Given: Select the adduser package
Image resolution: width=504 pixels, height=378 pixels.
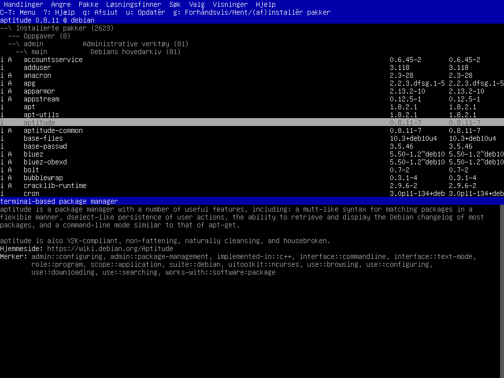Looking at the screenshot, I should point(37,67).
